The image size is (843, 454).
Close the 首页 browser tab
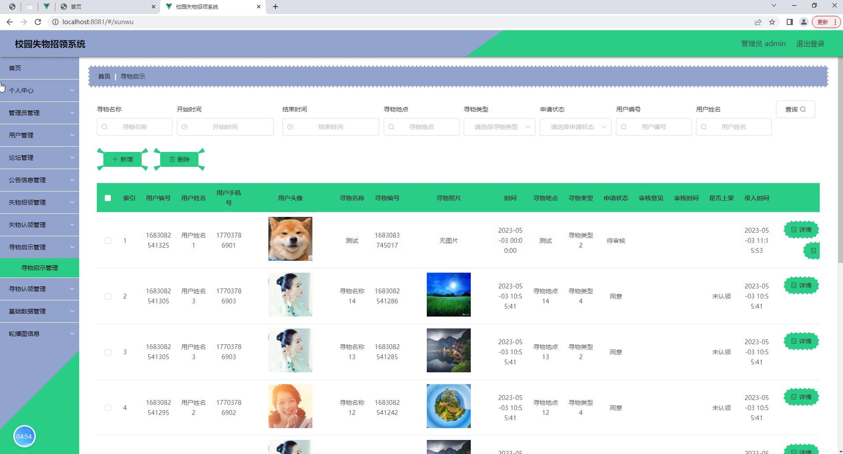coord(153,7)
